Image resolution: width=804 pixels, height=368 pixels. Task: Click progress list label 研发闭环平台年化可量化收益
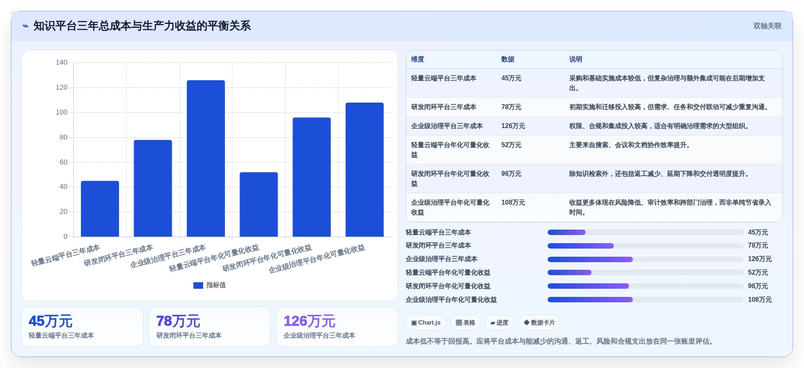coord(448,286)
